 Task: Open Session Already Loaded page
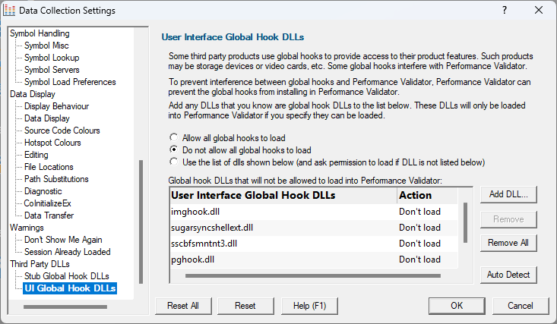[68, 252]
